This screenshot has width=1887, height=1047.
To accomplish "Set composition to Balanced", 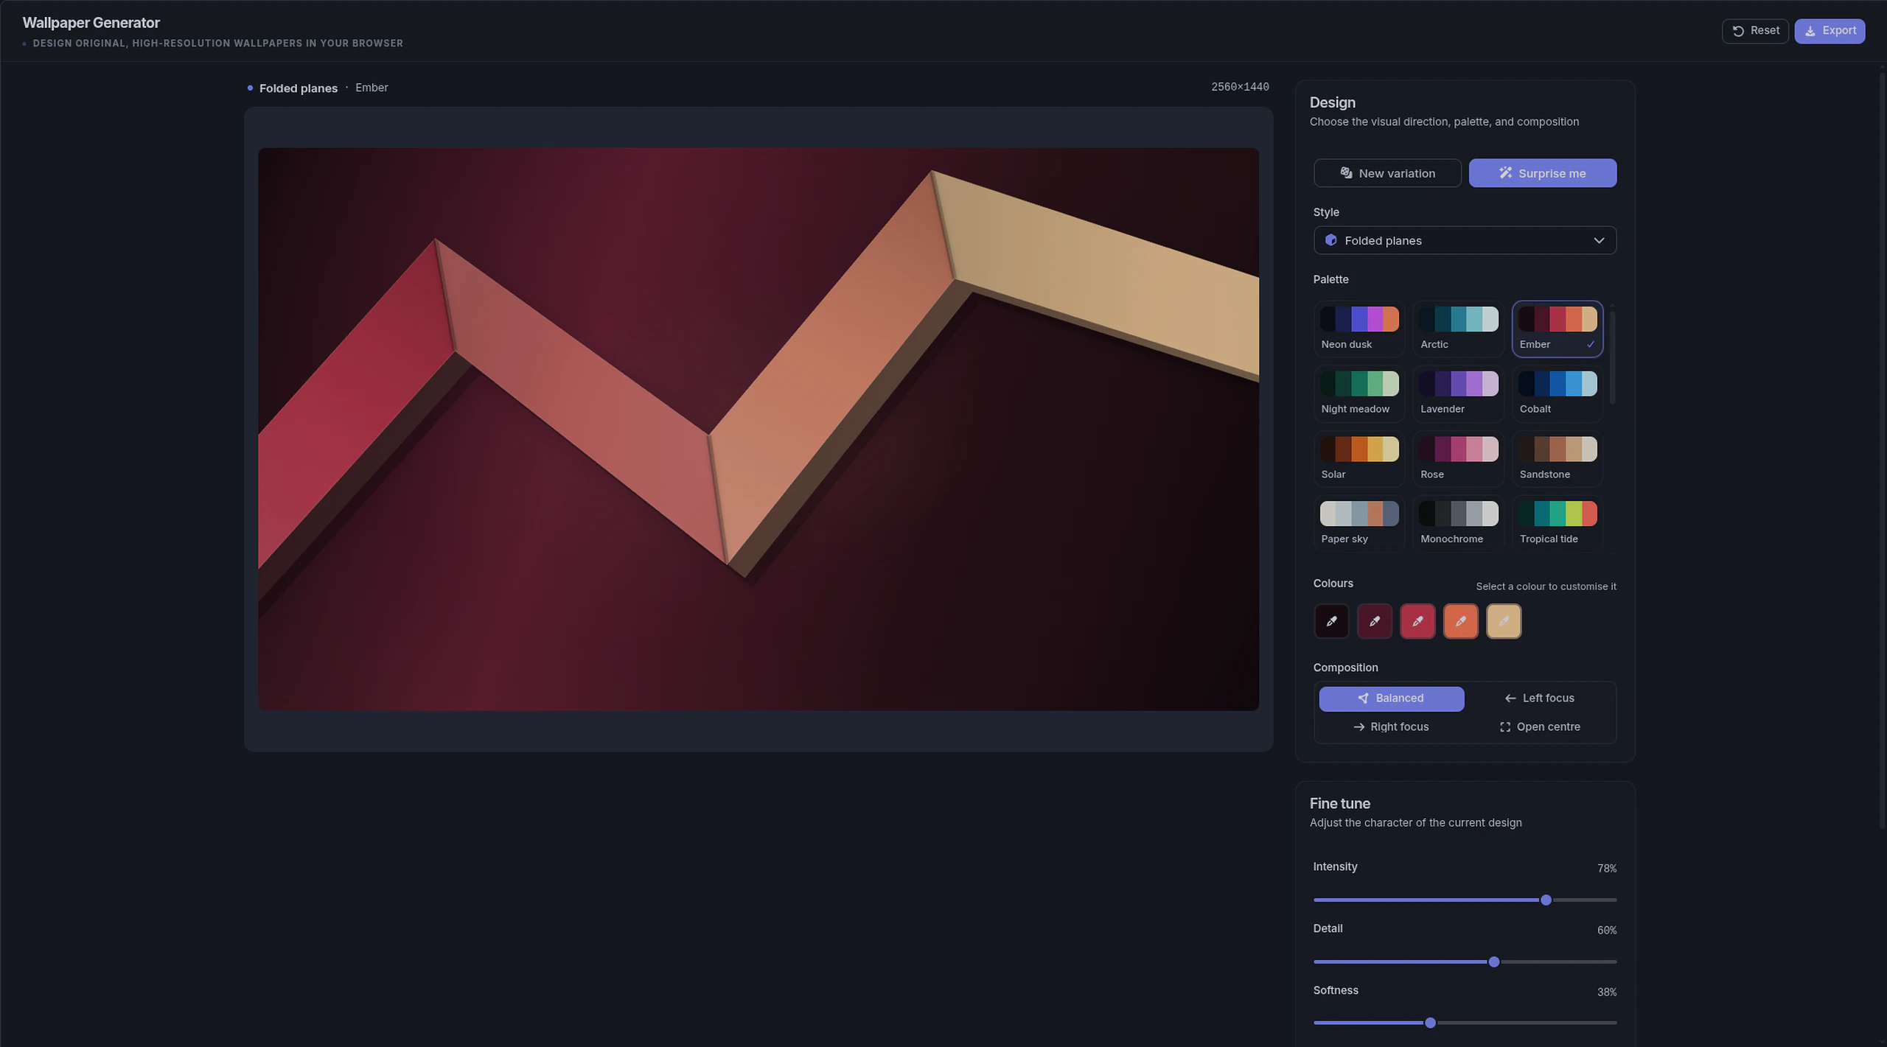I will coord(1391,698).
